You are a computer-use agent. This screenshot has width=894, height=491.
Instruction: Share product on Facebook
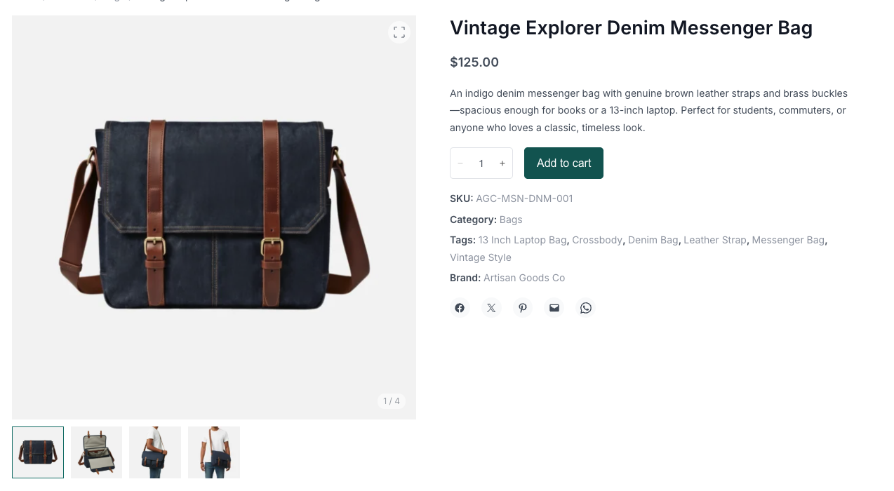460,308
